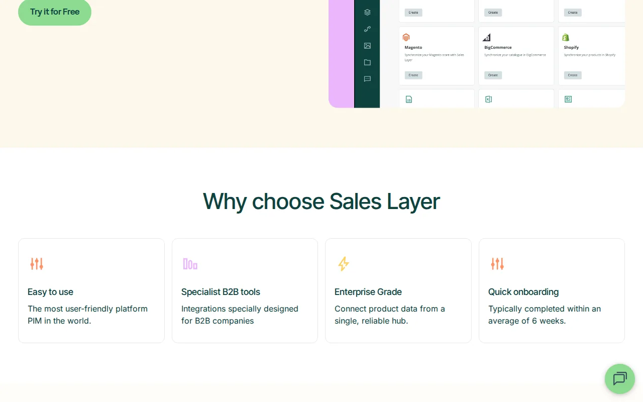Image resolution: width=643 pixels, height=402 pixels.
Task: Click the BigCommerce logo icon
Action: (x=486, y=37)
